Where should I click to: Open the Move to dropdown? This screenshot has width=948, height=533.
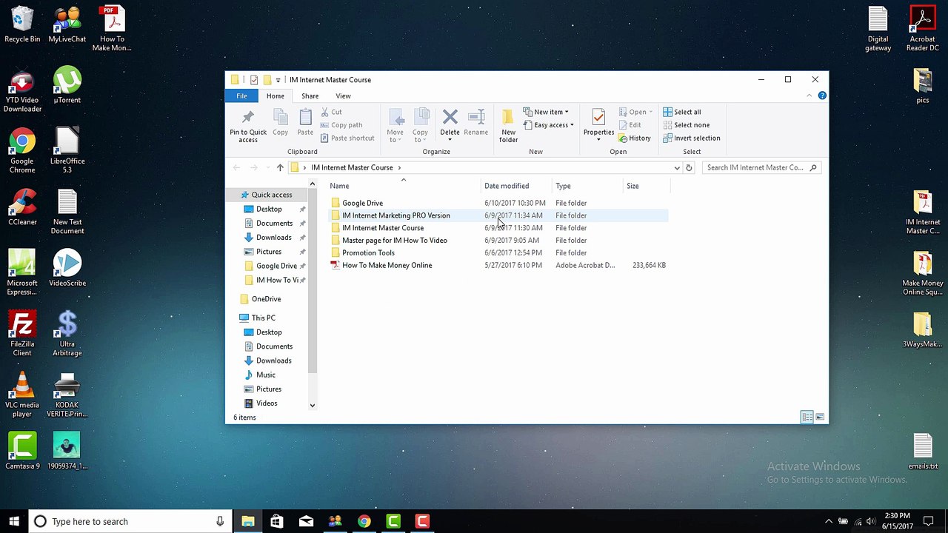(x=395, y=125)
